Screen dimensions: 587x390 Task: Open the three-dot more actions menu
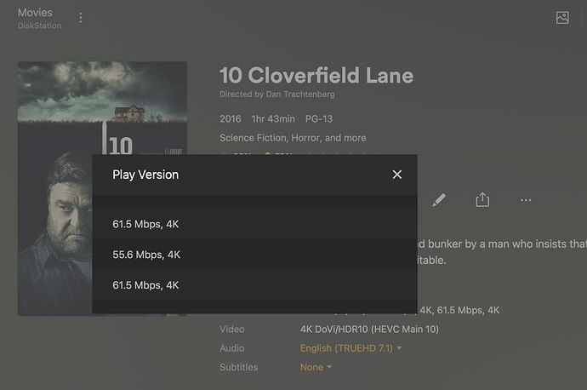tap(526, 200)
